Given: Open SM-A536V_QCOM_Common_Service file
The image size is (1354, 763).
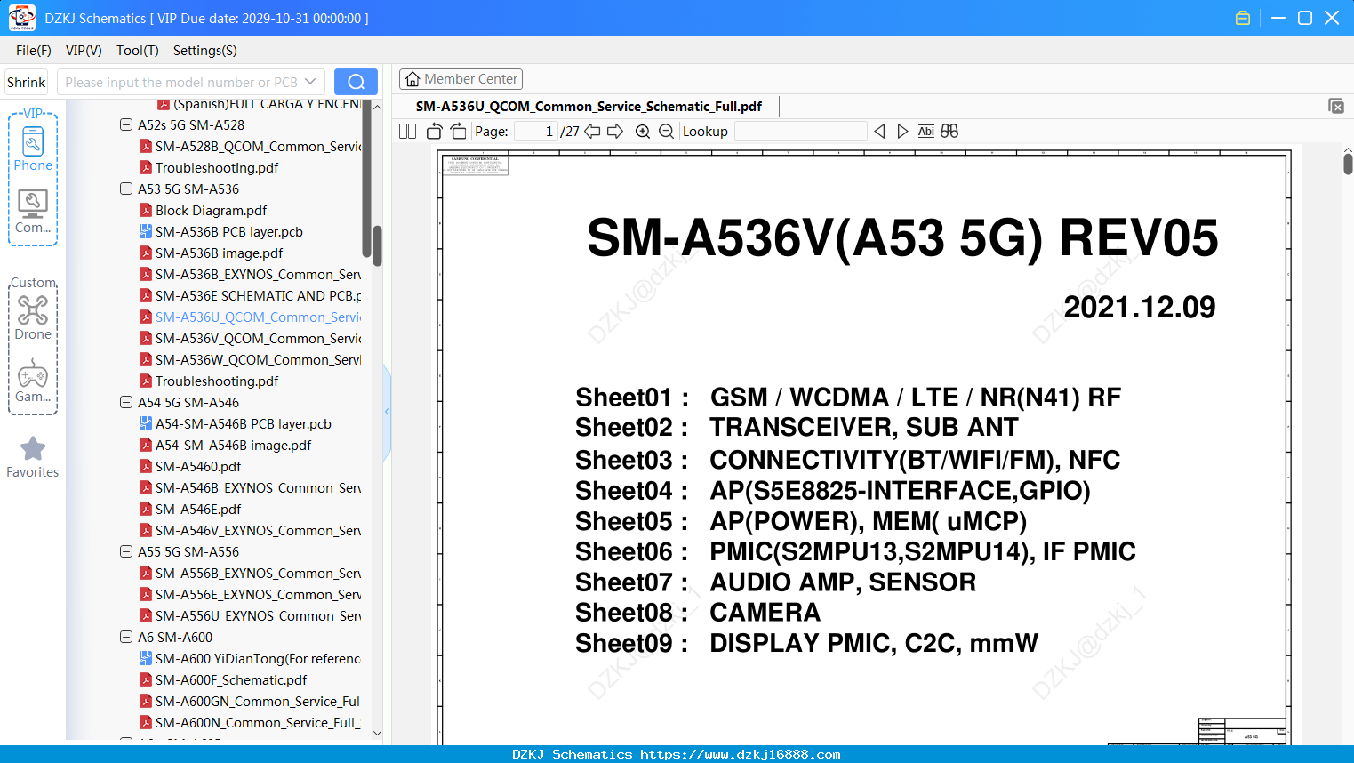Looking at the screenshot, I should (250, 339).
